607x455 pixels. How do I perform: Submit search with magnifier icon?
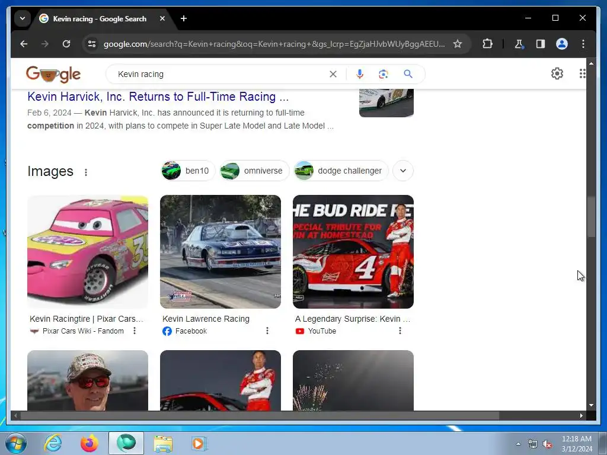(x=408, y=74)
